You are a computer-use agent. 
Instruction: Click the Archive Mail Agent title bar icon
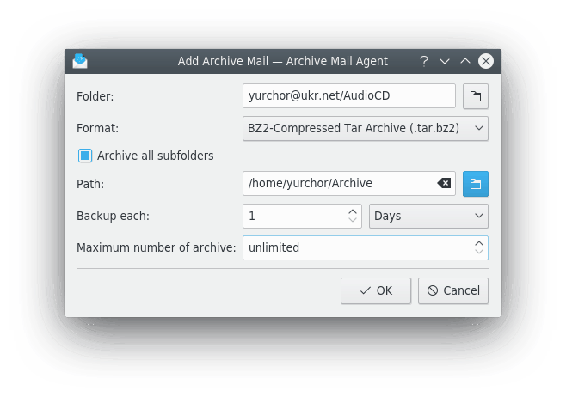click(80, 61)
